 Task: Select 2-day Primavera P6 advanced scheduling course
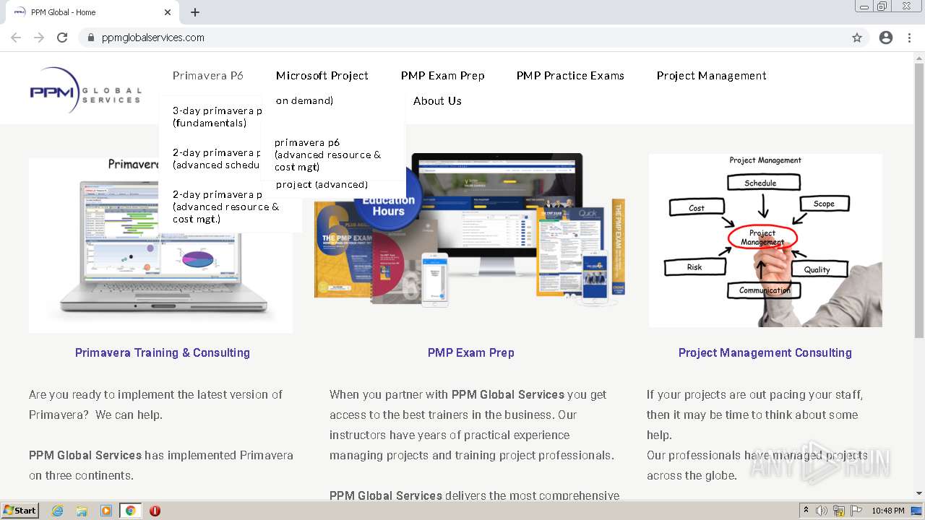[x=218, y=159]
